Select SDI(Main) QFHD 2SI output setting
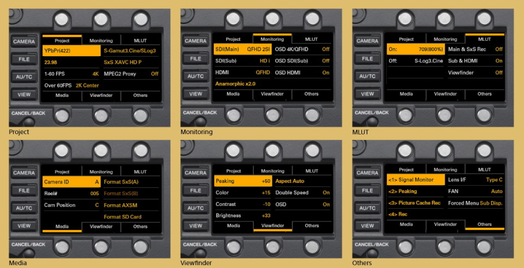Screen dimensions: 524x268 tap(242, 50)
